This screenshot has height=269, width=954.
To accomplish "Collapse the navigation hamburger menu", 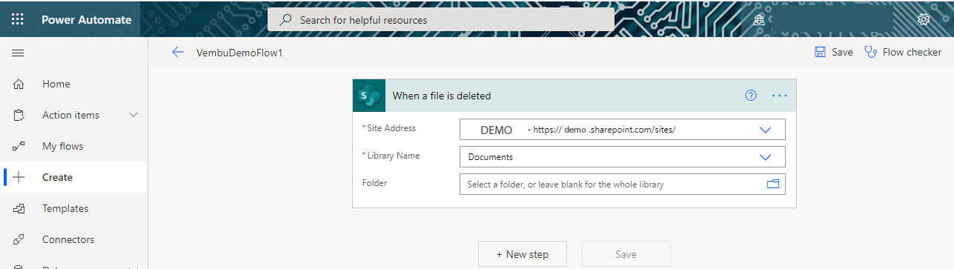I will coord(18,53).
